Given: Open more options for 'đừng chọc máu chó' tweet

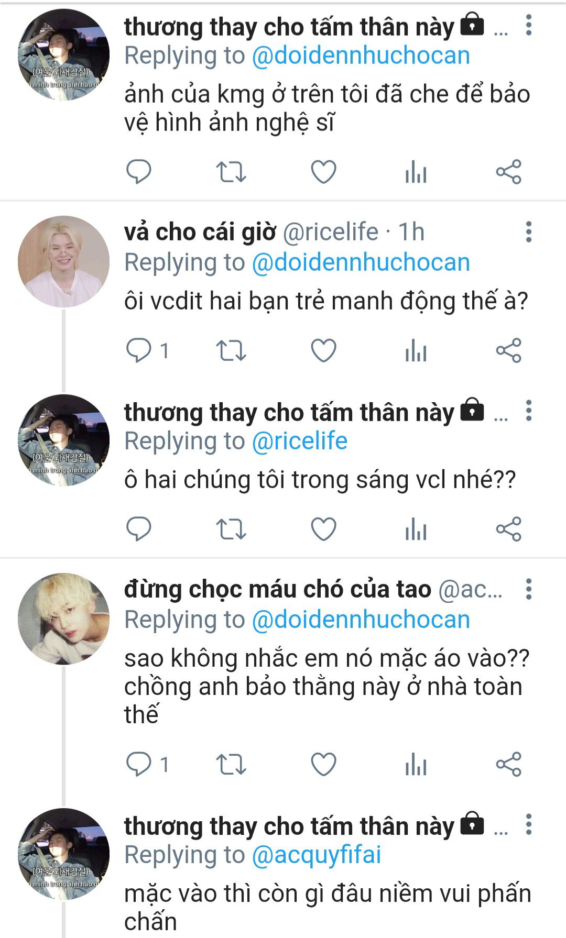Looking at the screenshot, I should click(528, 589).
